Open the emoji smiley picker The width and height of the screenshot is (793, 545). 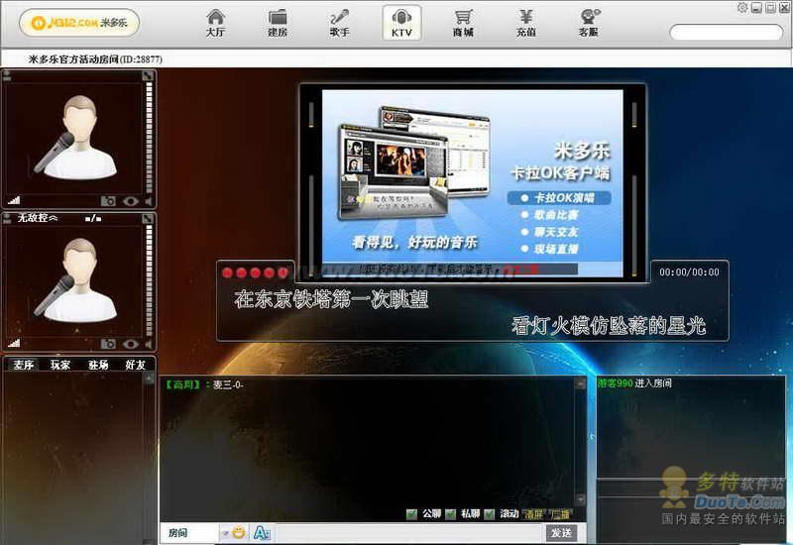pos(239,532)
